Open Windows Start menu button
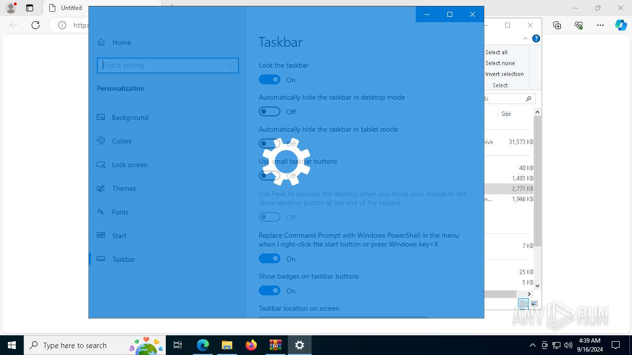 pos(12,345)
